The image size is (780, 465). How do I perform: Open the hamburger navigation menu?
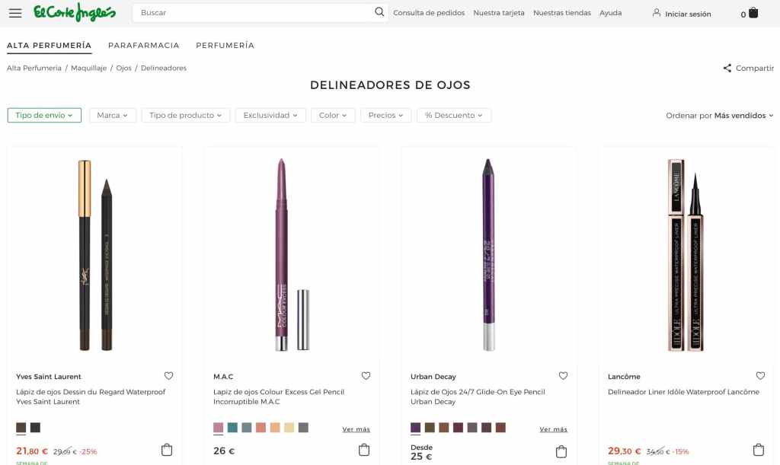pyautogui.click(x=15, y=13)
